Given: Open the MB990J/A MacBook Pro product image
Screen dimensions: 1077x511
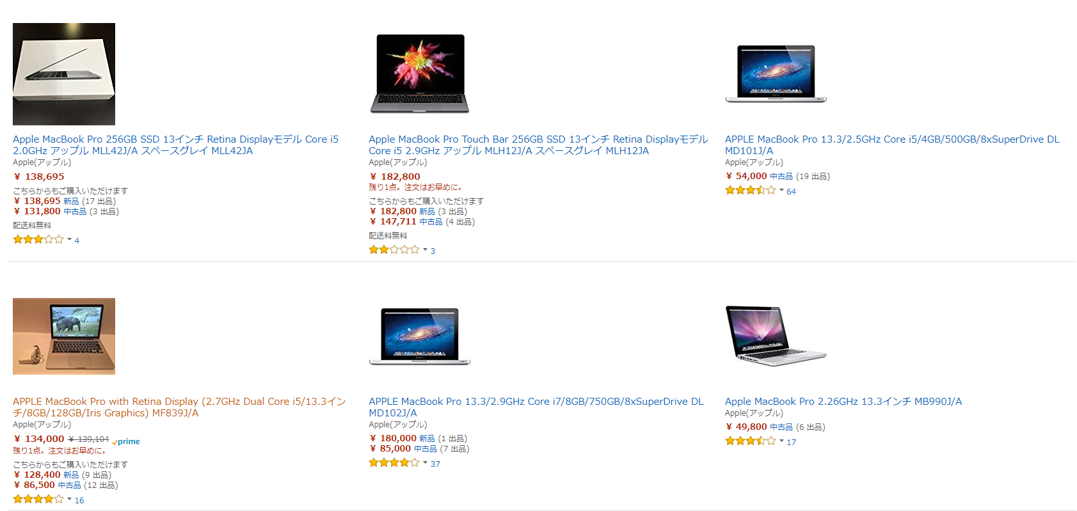Looking at the screenshot, I should point(776,336).
